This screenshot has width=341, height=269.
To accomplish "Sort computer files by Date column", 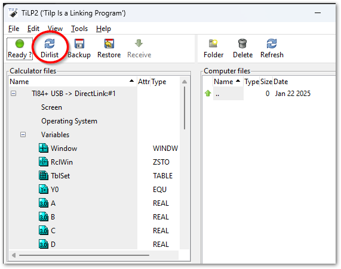I will coord(281,82).
